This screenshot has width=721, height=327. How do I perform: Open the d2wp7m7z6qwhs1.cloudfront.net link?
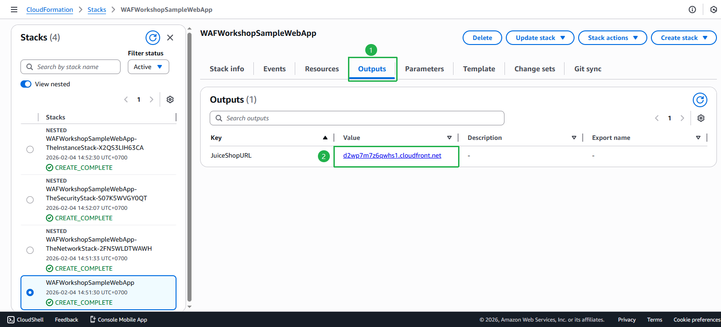pos(392,155)
